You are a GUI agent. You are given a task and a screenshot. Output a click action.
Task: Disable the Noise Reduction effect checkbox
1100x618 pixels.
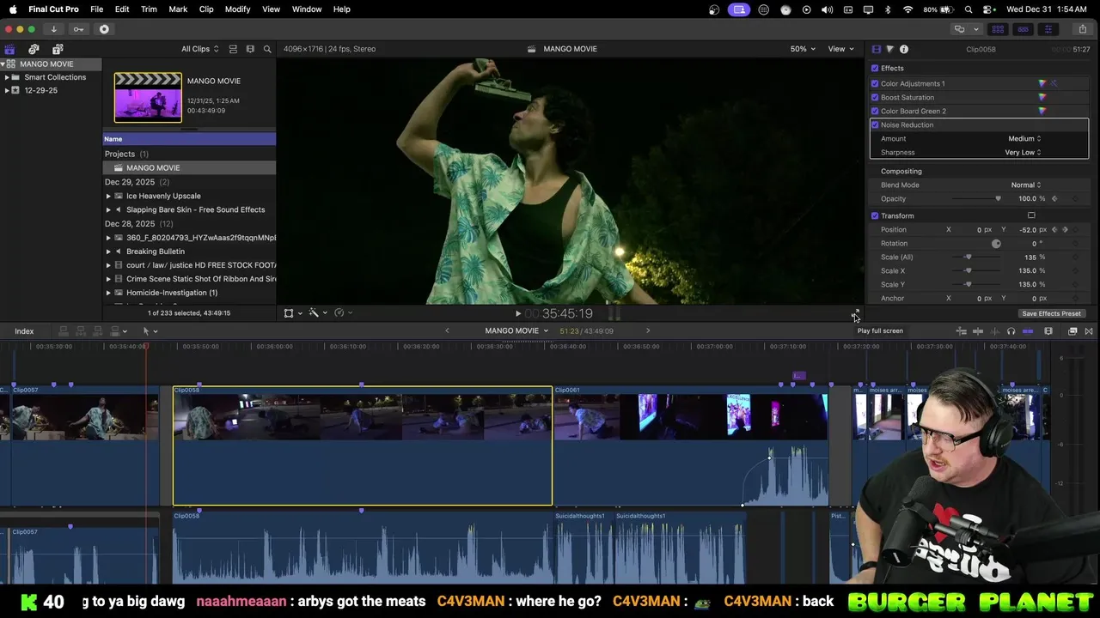pyautogui.click(x=875, y=125)
